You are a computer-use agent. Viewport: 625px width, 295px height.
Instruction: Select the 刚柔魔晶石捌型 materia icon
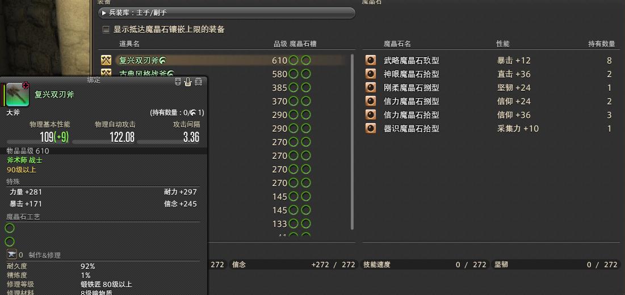pyautogui.click(x=371, y=87)
